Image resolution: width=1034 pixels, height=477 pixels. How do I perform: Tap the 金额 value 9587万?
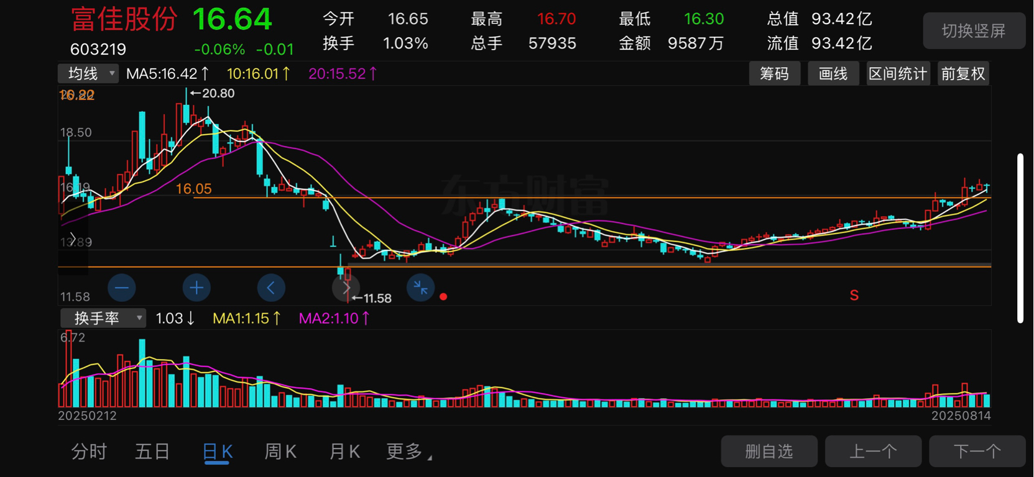pyautogui.click(x=696, y=43)
